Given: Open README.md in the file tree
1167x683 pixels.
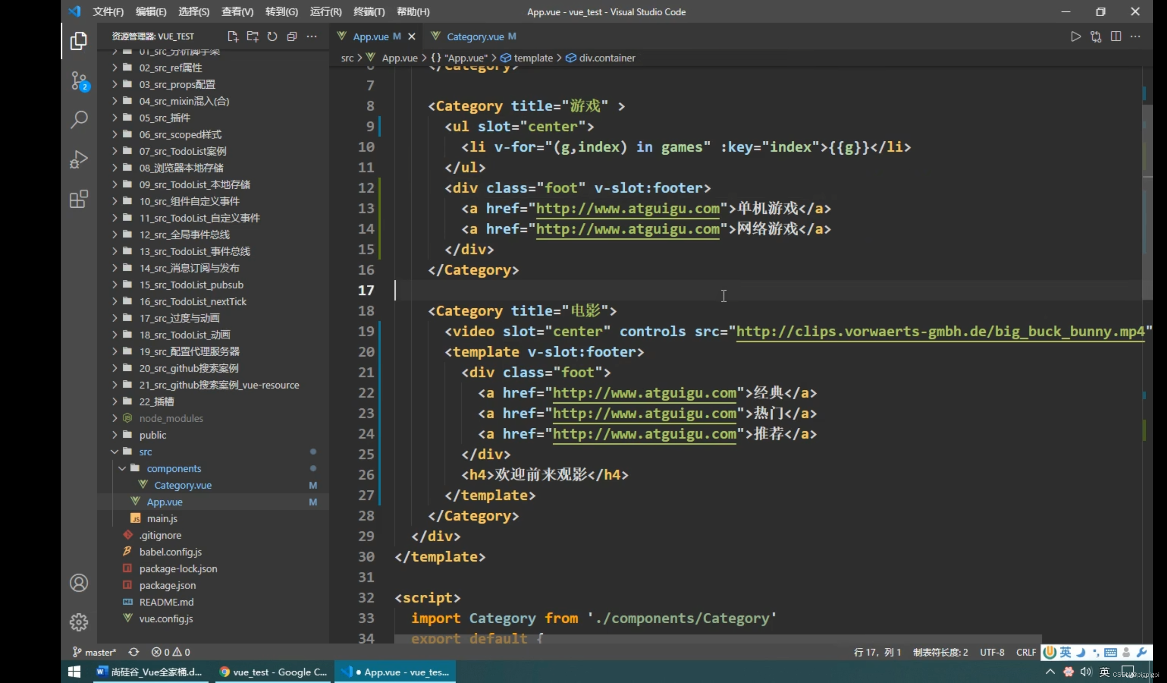Looking at the screenshot, I should coord(213,602).
